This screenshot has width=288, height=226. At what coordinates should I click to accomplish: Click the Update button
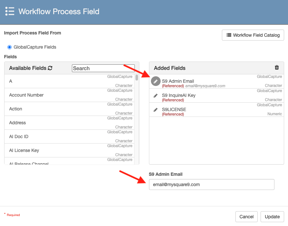(x=272, y=217)
